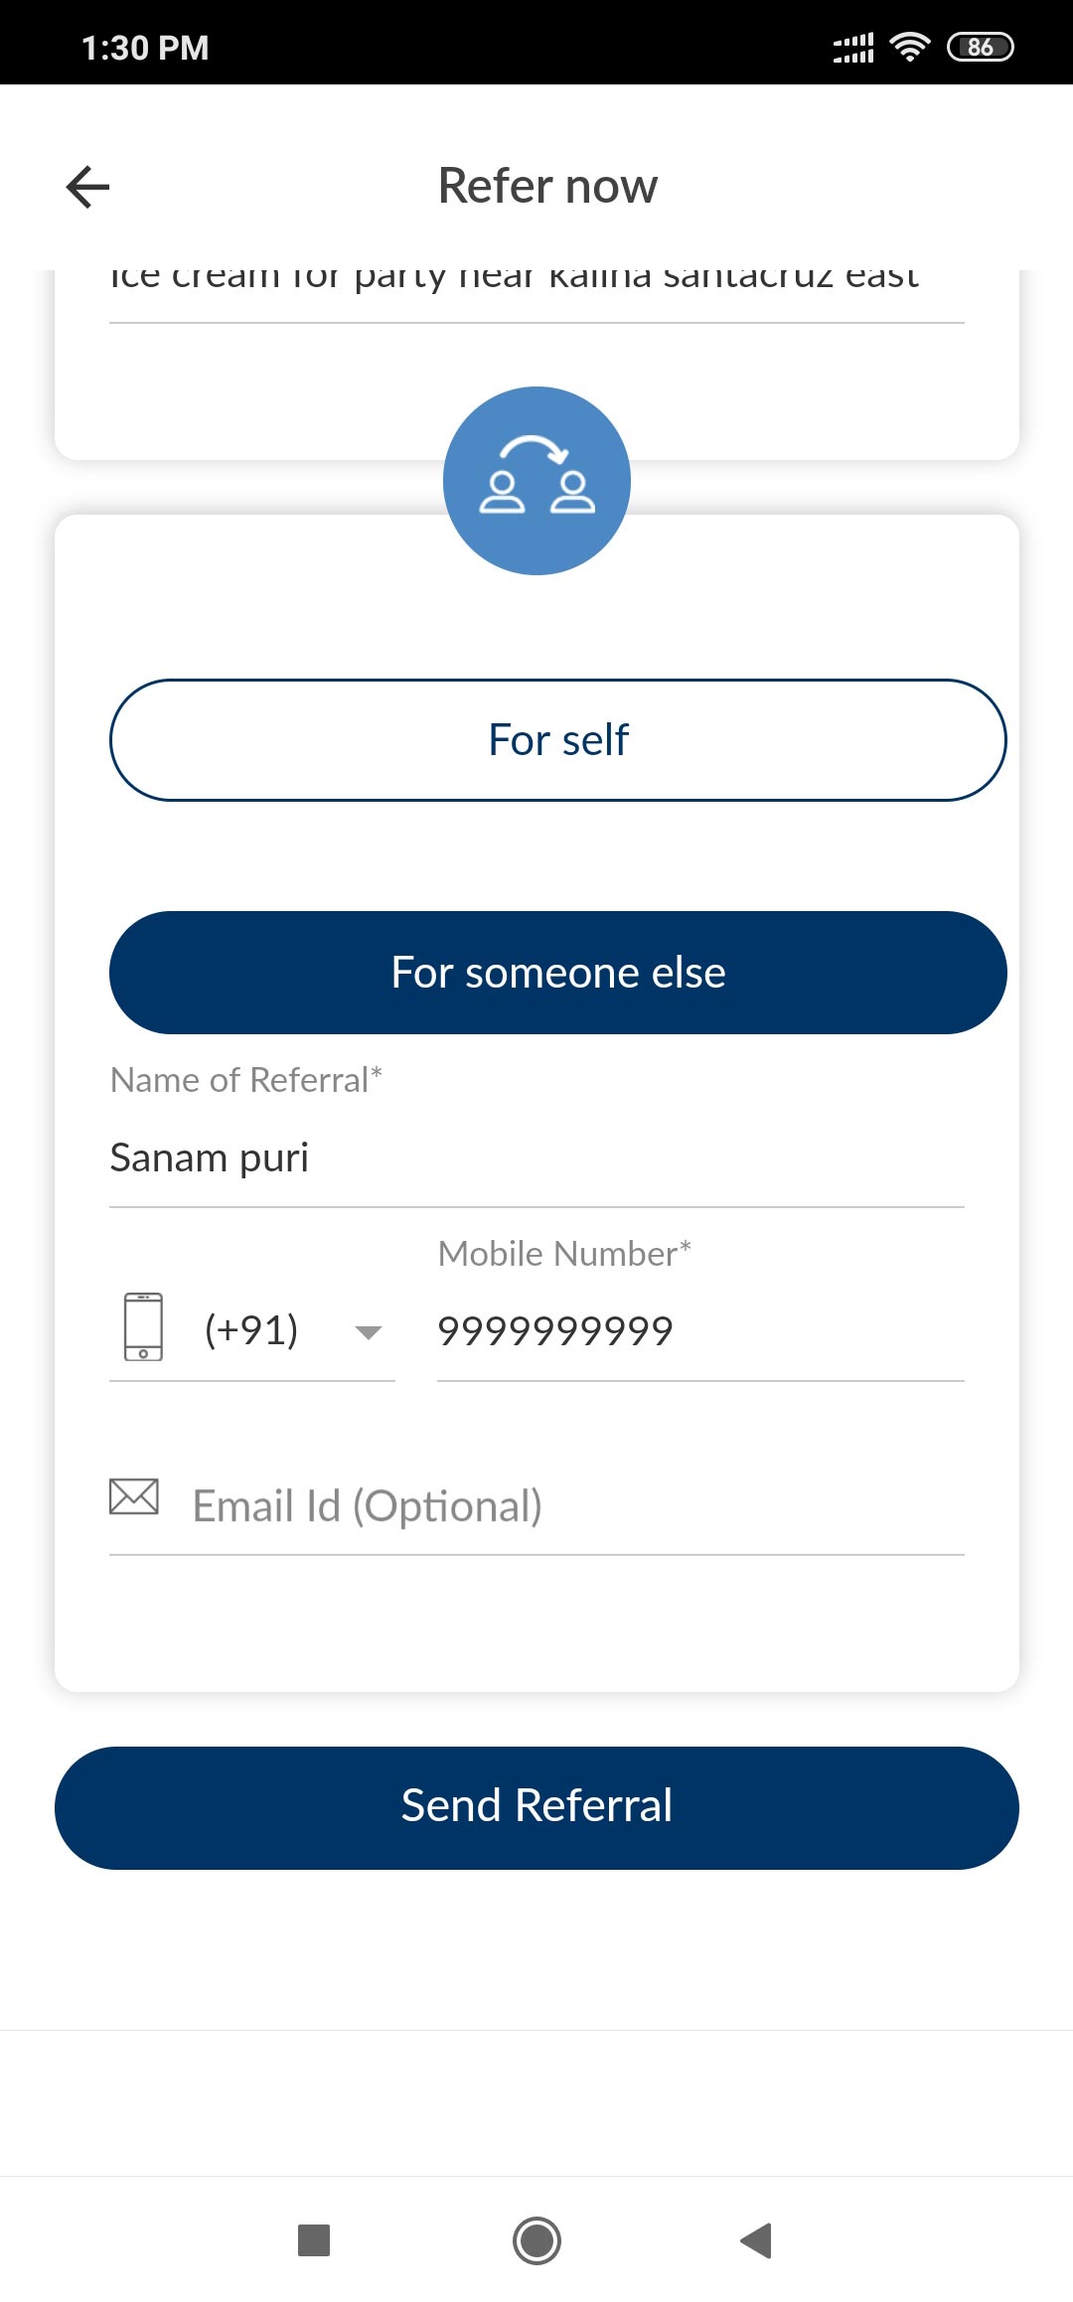Screen dimensions: 1073x2302
Task: Select the For someone else referral option
Action: click(x=557, y=973)
